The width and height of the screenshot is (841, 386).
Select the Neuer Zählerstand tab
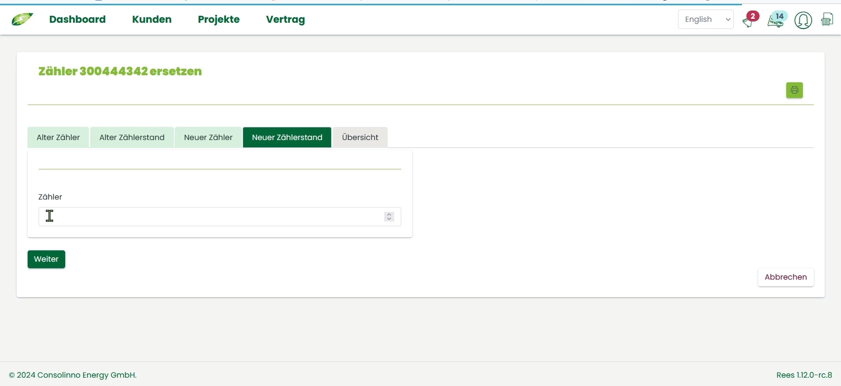click(x=287, y=137)
